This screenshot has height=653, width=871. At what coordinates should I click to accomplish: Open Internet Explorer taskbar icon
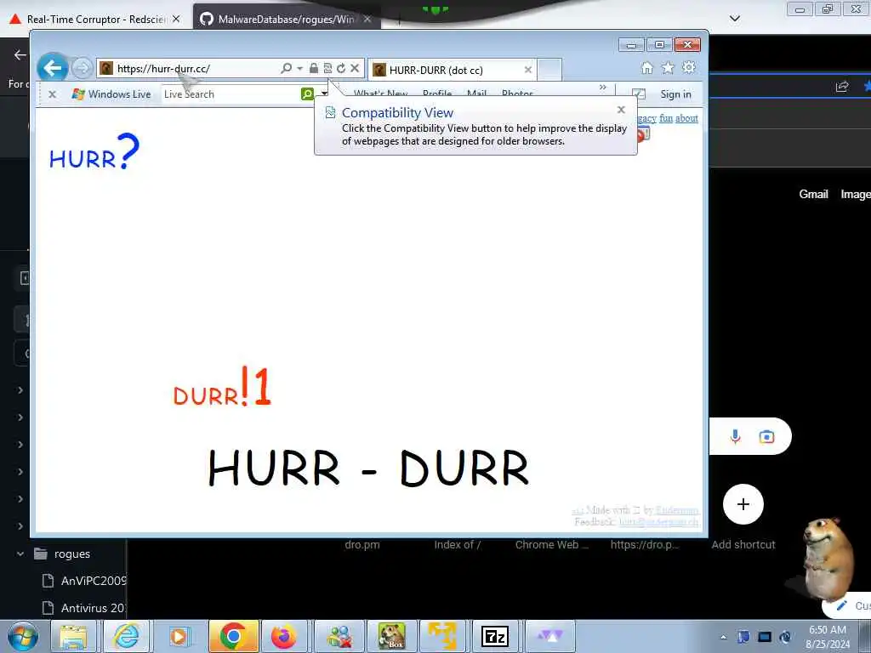coord(126,636)
